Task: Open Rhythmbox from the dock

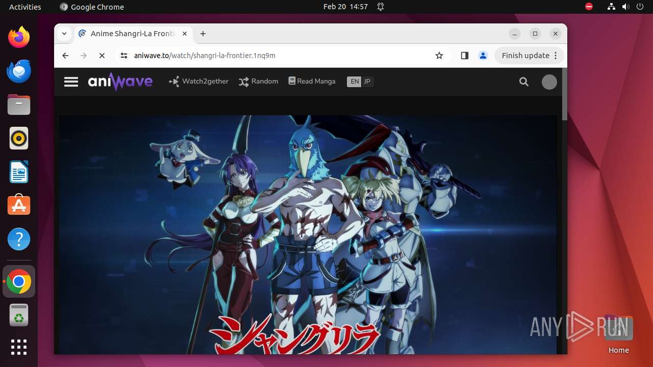Action: 19,138
